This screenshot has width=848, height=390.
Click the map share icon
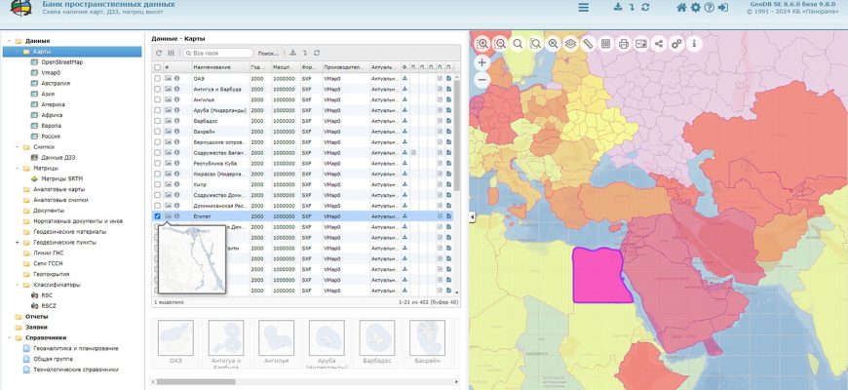tap(659, 44)
